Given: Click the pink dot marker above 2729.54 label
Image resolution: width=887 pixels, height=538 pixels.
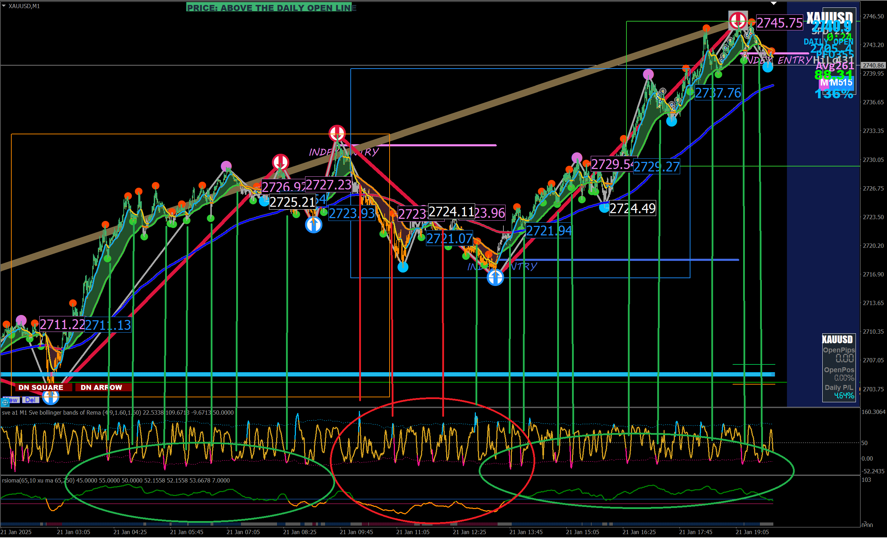Looking at the screenshot, I should tap(577, 158).
